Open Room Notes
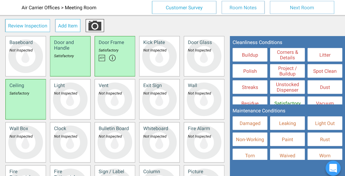 click(243, 8)
